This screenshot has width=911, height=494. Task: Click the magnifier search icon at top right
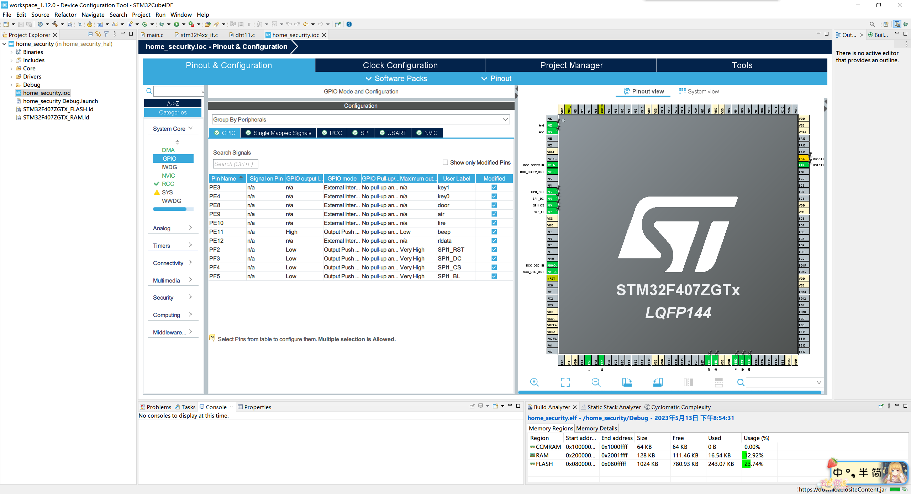point(872,24)
